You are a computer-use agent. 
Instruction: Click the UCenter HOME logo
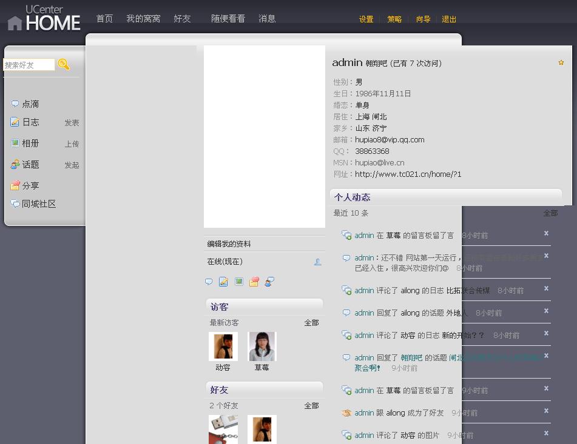tap(44, 18)
